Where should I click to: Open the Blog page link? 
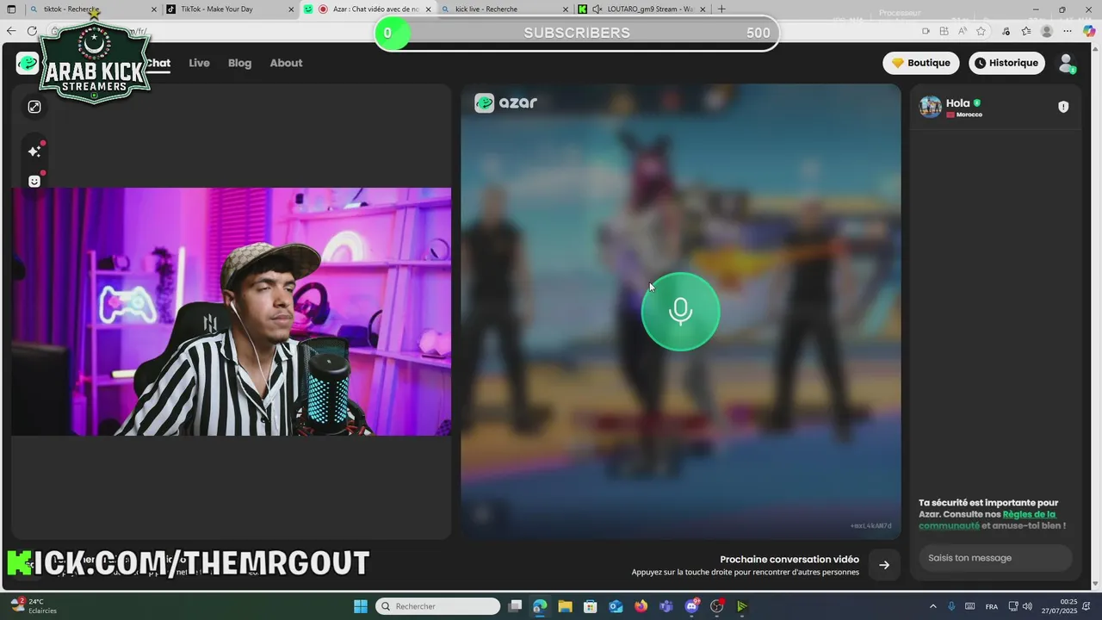coord(239,63)
